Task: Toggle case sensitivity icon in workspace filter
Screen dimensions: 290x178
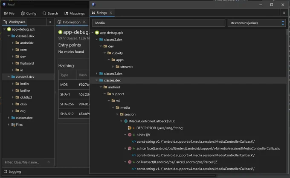Action: (x=49, y=162)
